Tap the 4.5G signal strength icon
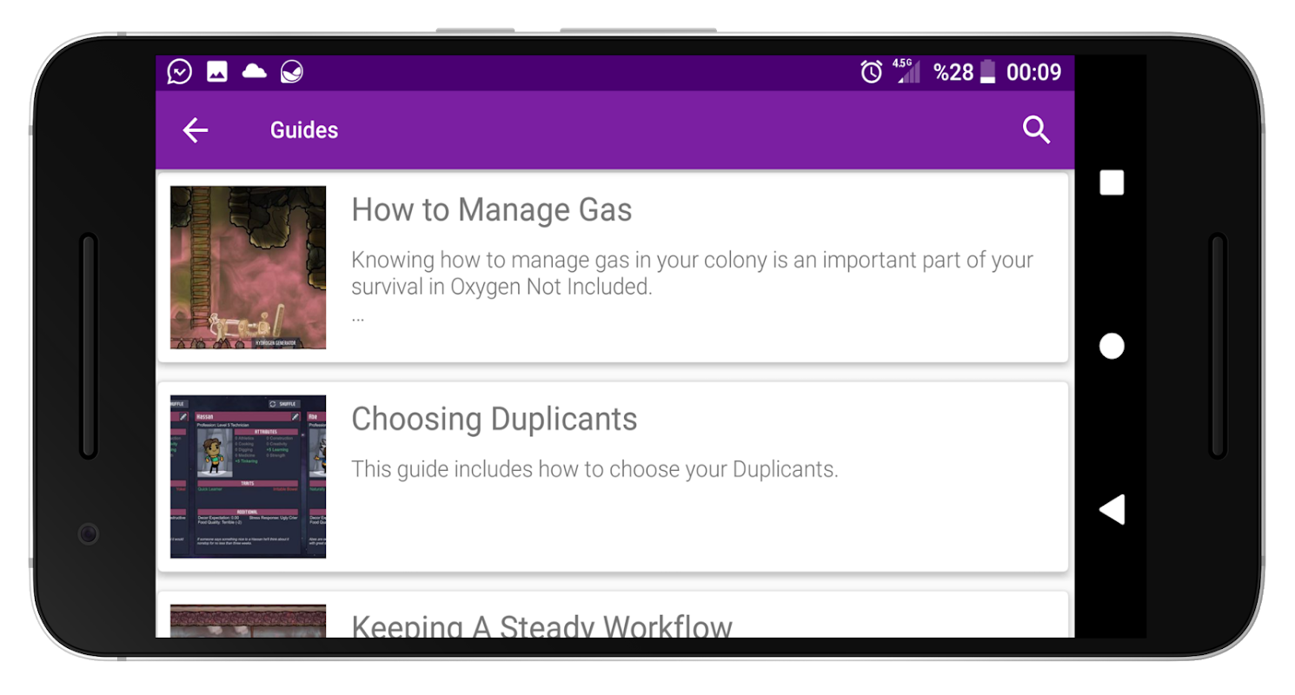The width and height of the screenshot is (1295, 695). point(907,72)
